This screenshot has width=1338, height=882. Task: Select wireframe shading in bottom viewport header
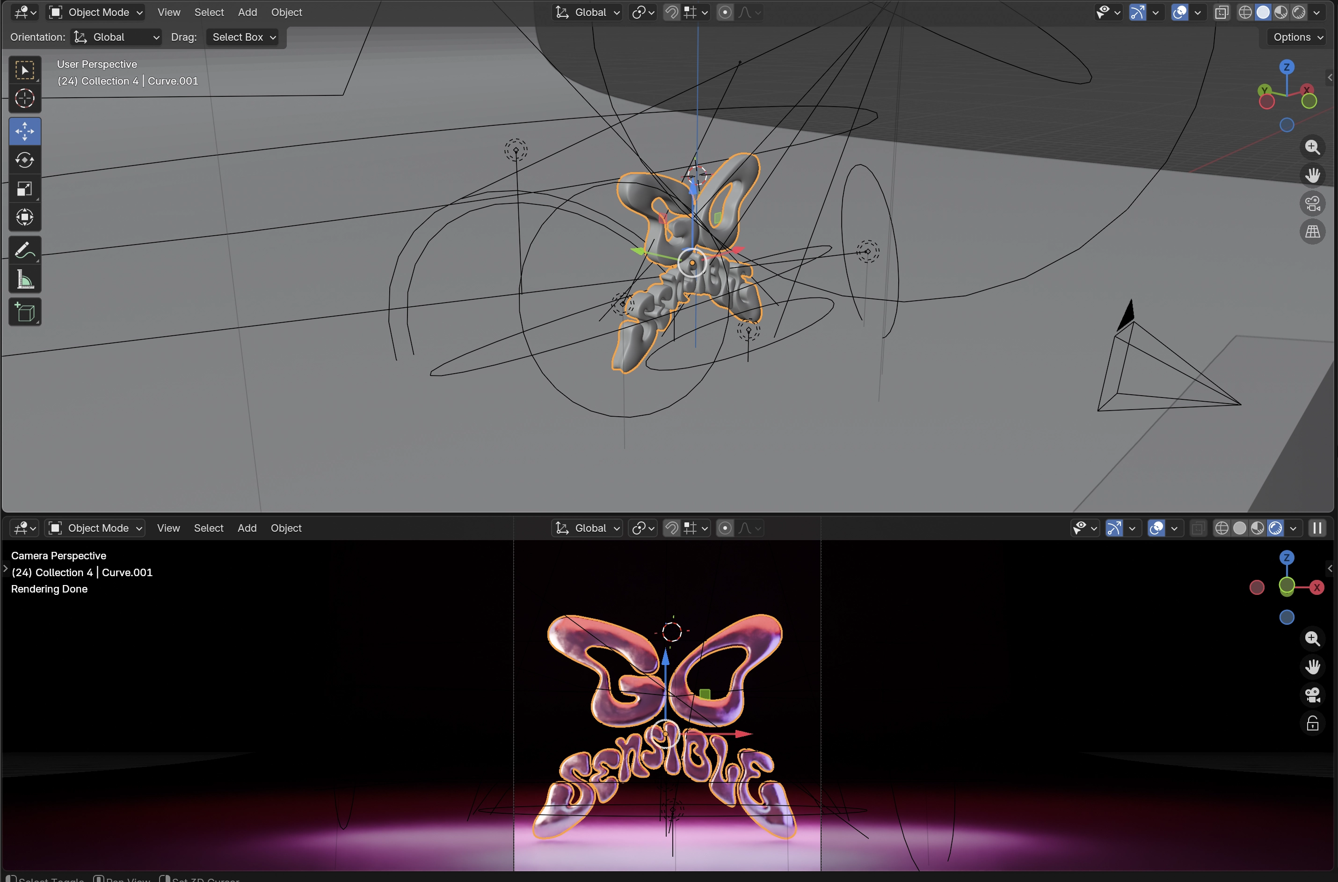pyautogui.click(x=1222, y=528)
